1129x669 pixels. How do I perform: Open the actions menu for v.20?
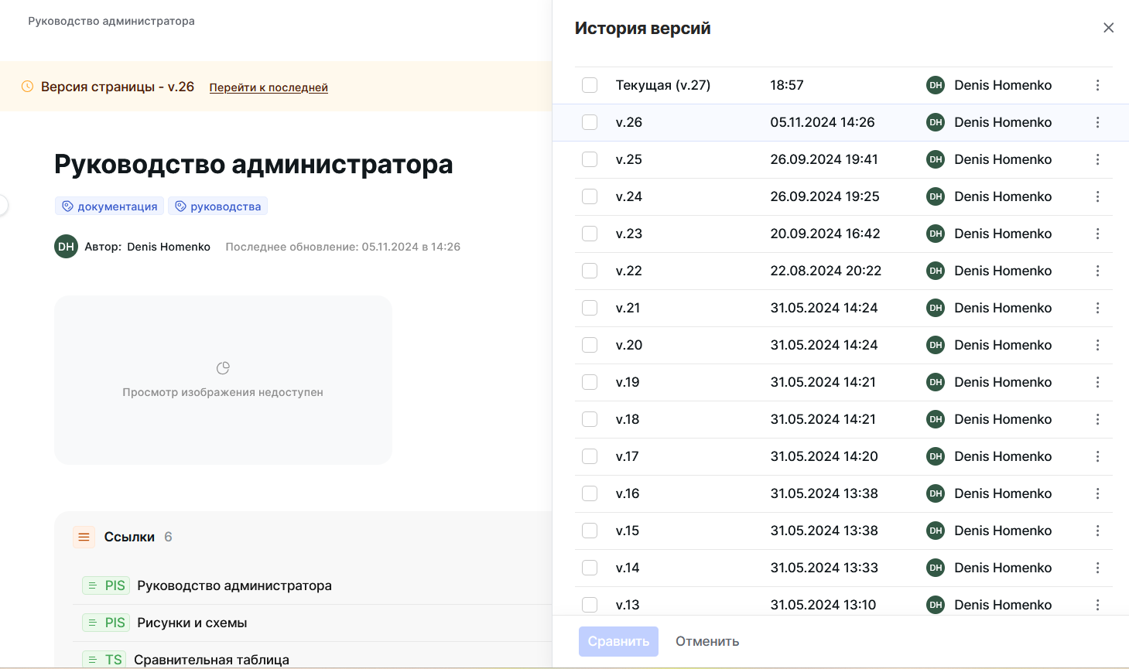pos(1098,345)
